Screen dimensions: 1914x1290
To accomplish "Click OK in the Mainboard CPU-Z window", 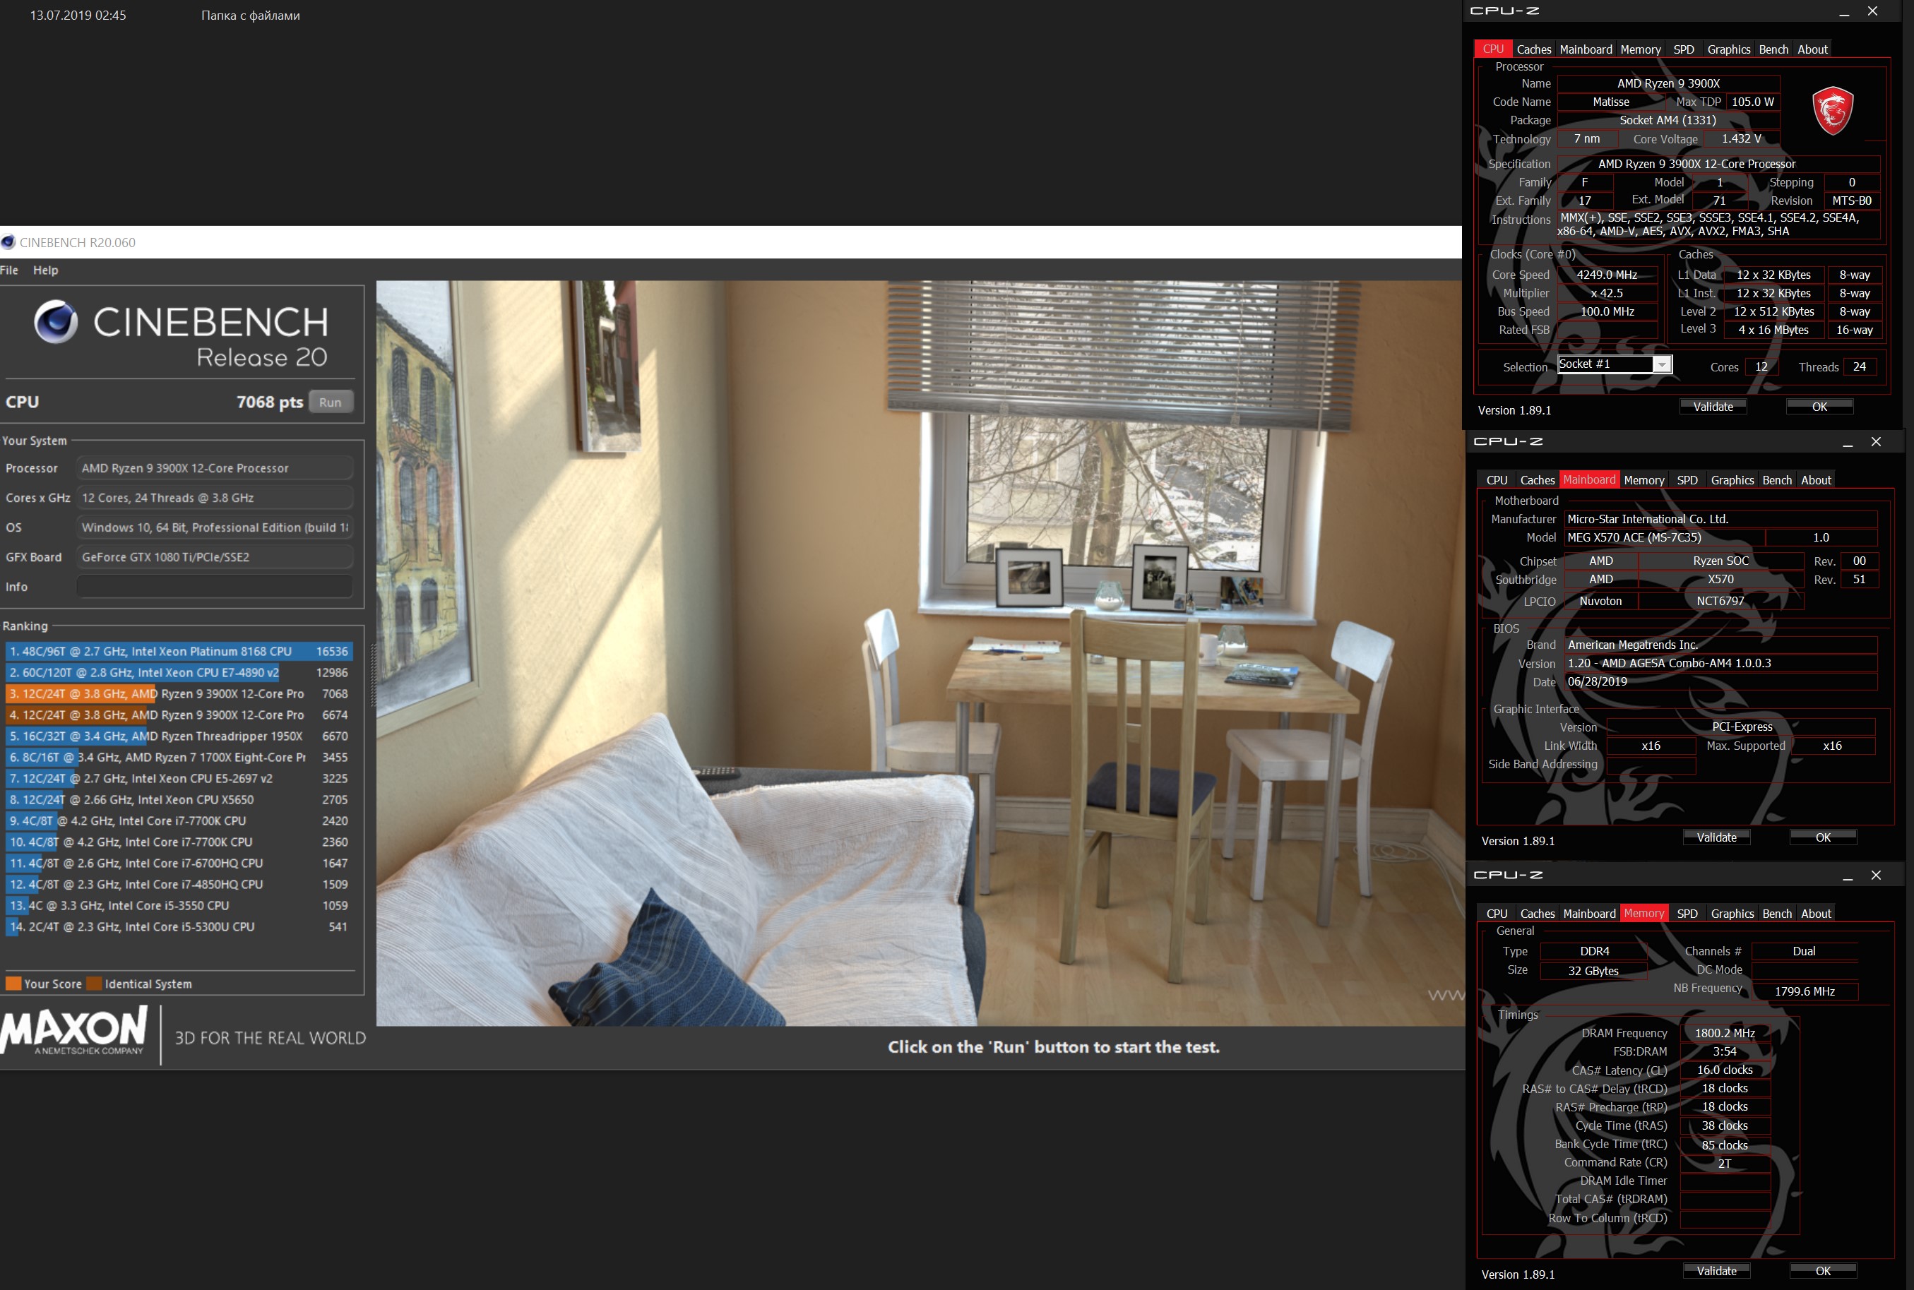I will 1823,837.
